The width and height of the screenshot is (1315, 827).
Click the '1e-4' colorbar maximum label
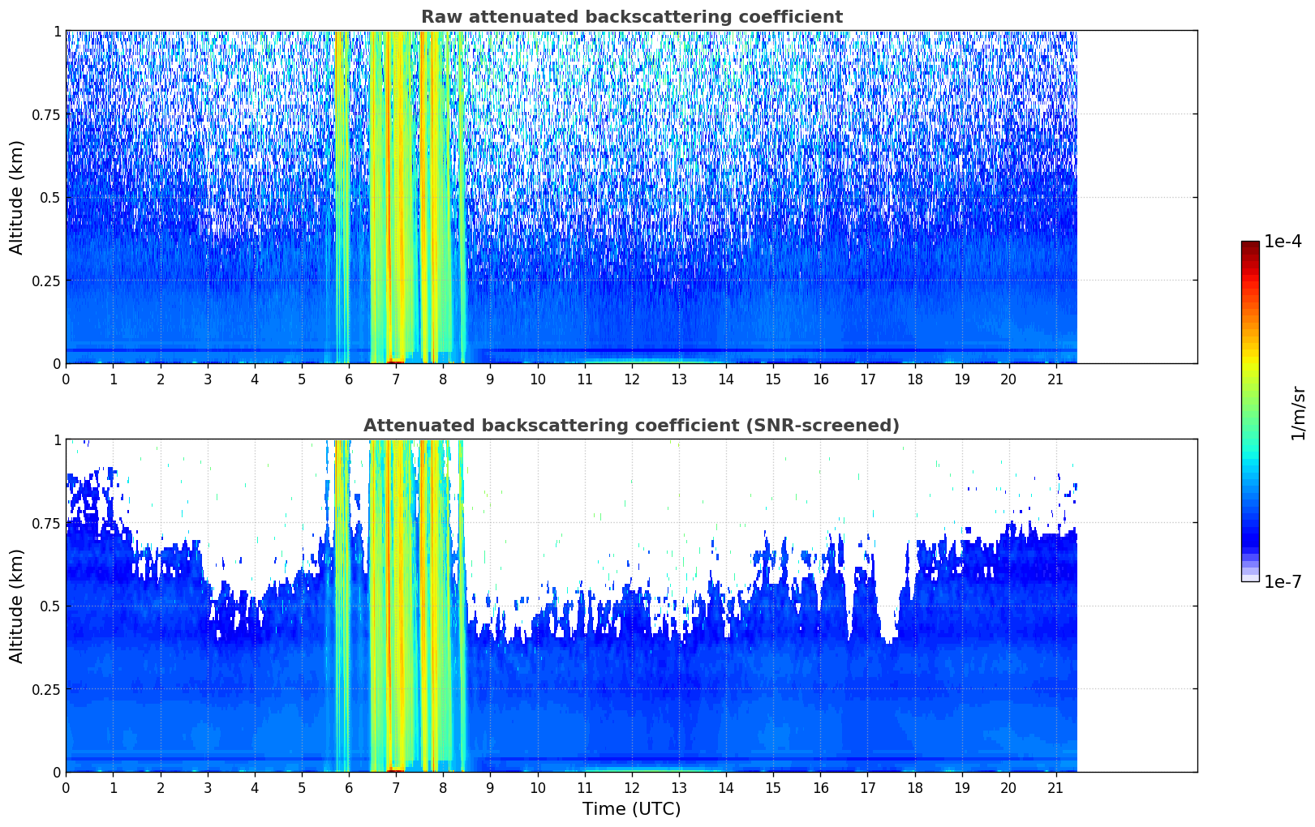point(1283,242)
